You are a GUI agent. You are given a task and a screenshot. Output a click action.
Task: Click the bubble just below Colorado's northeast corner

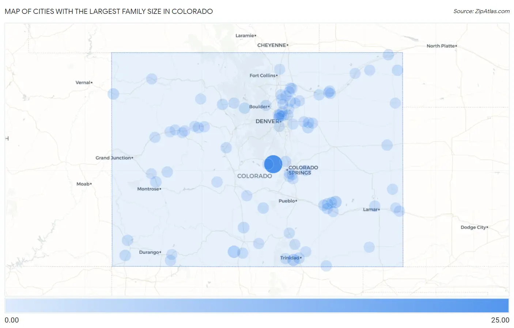[397, 70]
